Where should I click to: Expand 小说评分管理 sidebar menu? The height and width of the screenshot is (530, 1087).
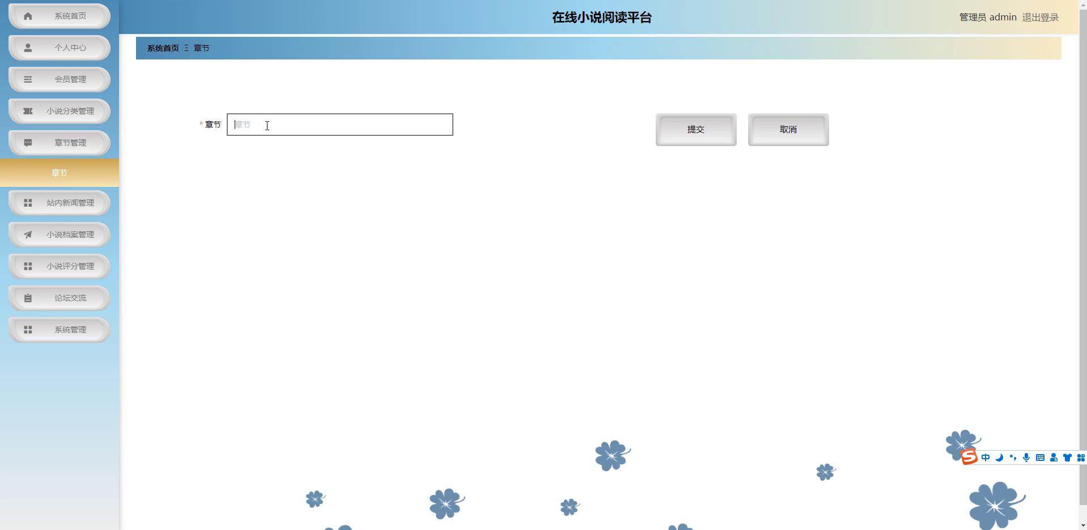click(60, 266)
